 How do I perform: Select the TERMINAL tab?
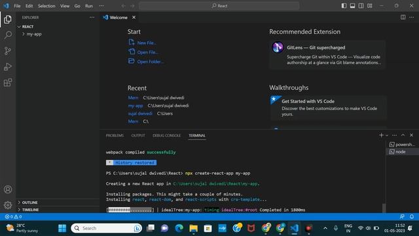coord(197,136)
